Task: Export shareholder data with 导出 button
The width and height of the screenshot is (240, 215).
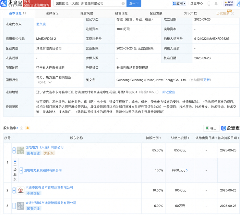Action: (211, 128)
